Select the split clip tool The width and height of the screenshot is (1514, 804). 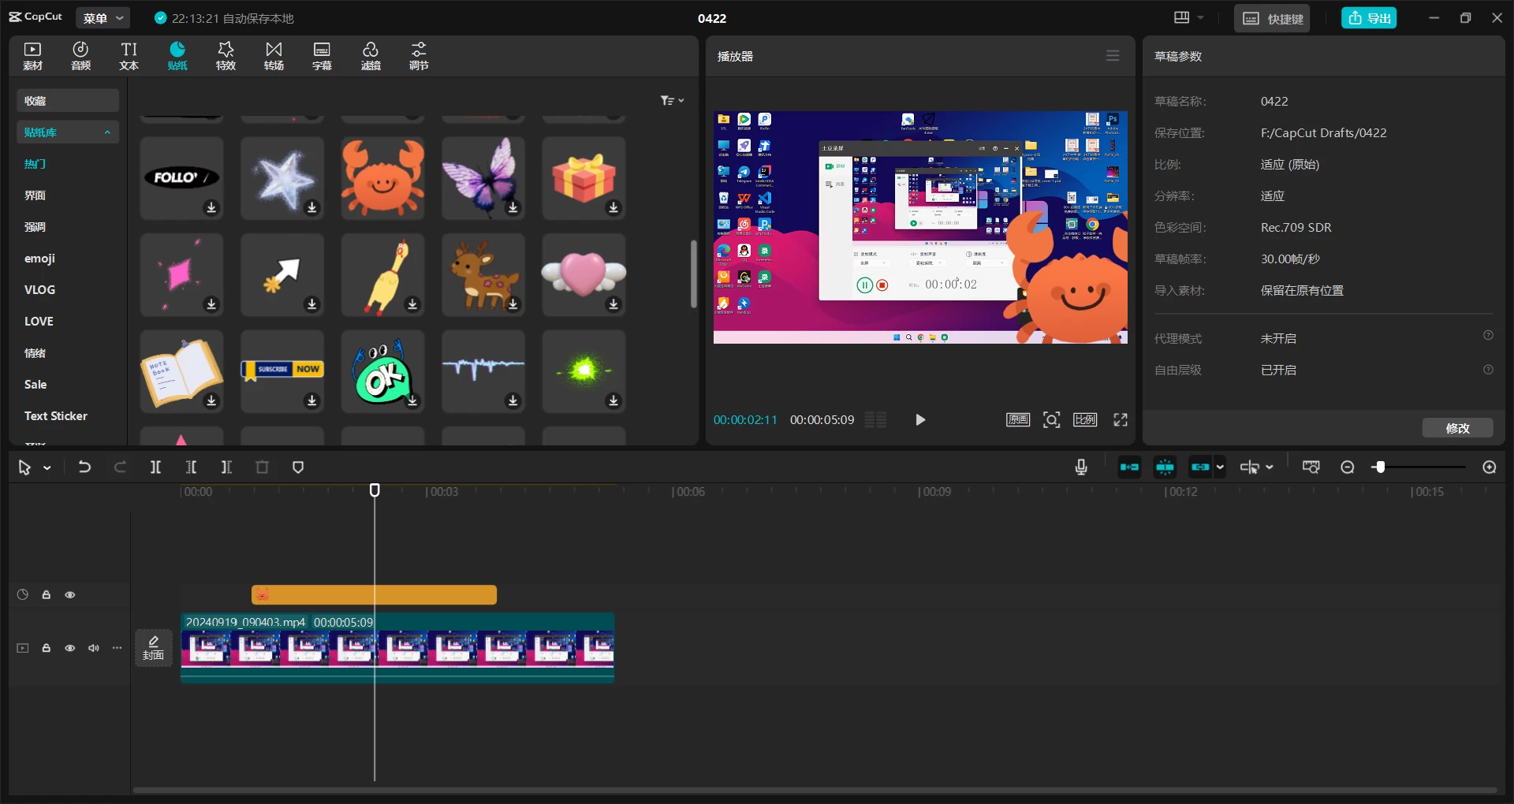click(x=155, y=467)
